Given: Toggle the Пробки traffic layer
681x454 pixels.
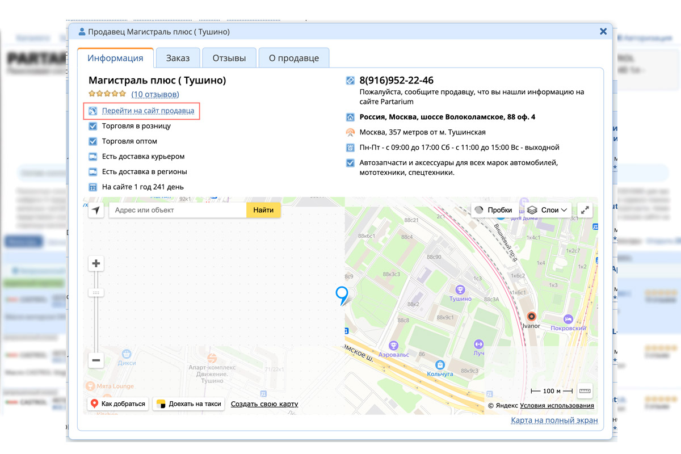Looking at the screenshot, I should [x=493, y=210].
